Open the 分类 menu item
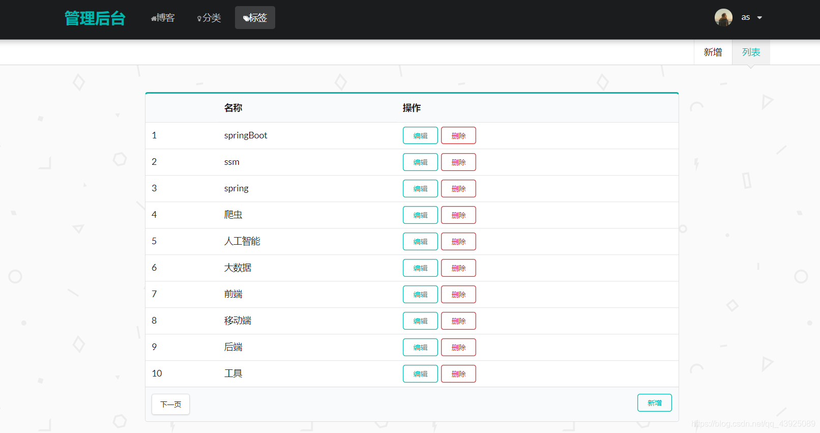The height and width of the screenshot is (433, 820). (x=209, y=18)
